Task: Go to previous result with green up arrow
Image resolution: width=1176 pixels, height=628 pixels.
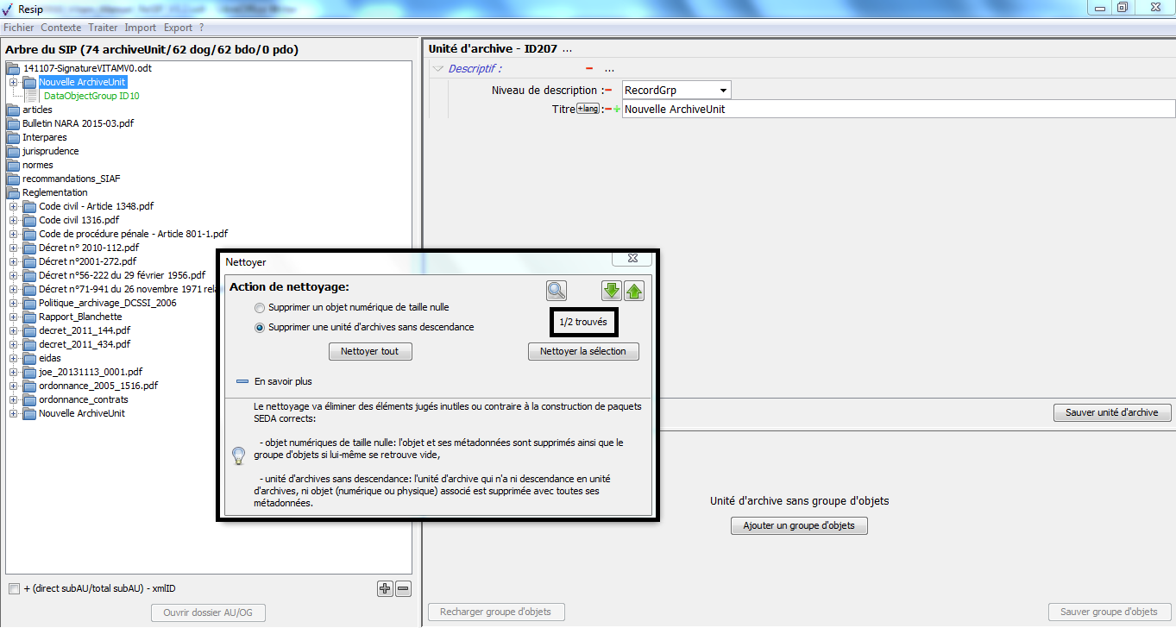Action: (x=634, y=291)
